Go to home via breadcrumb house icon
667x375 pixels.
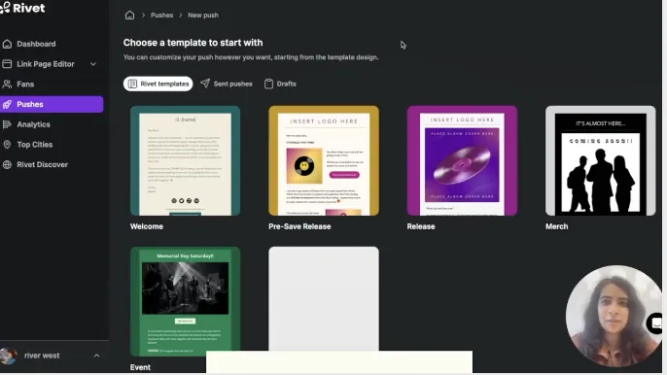coord(129,16)
